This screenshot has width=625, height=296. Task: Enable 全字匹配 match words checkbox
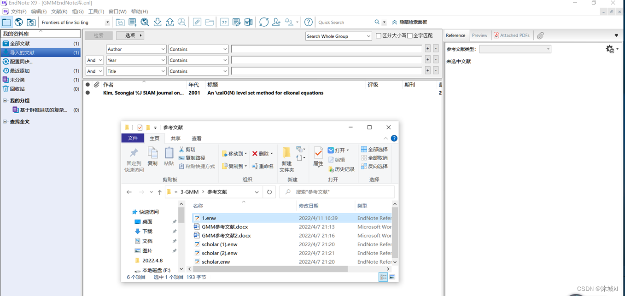(409, 35)
